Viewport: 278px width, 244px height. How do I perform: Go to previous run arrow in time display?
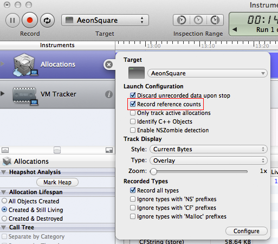235,29
